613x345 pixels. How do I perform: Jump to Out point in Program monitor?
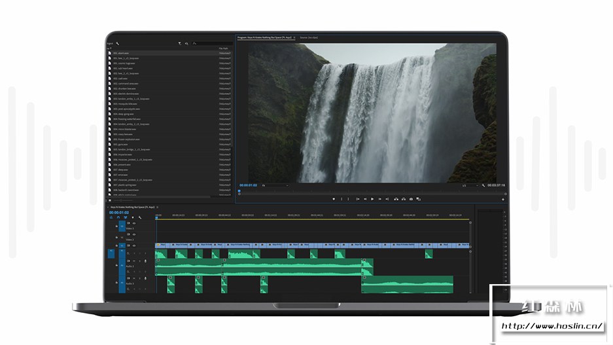387,199
